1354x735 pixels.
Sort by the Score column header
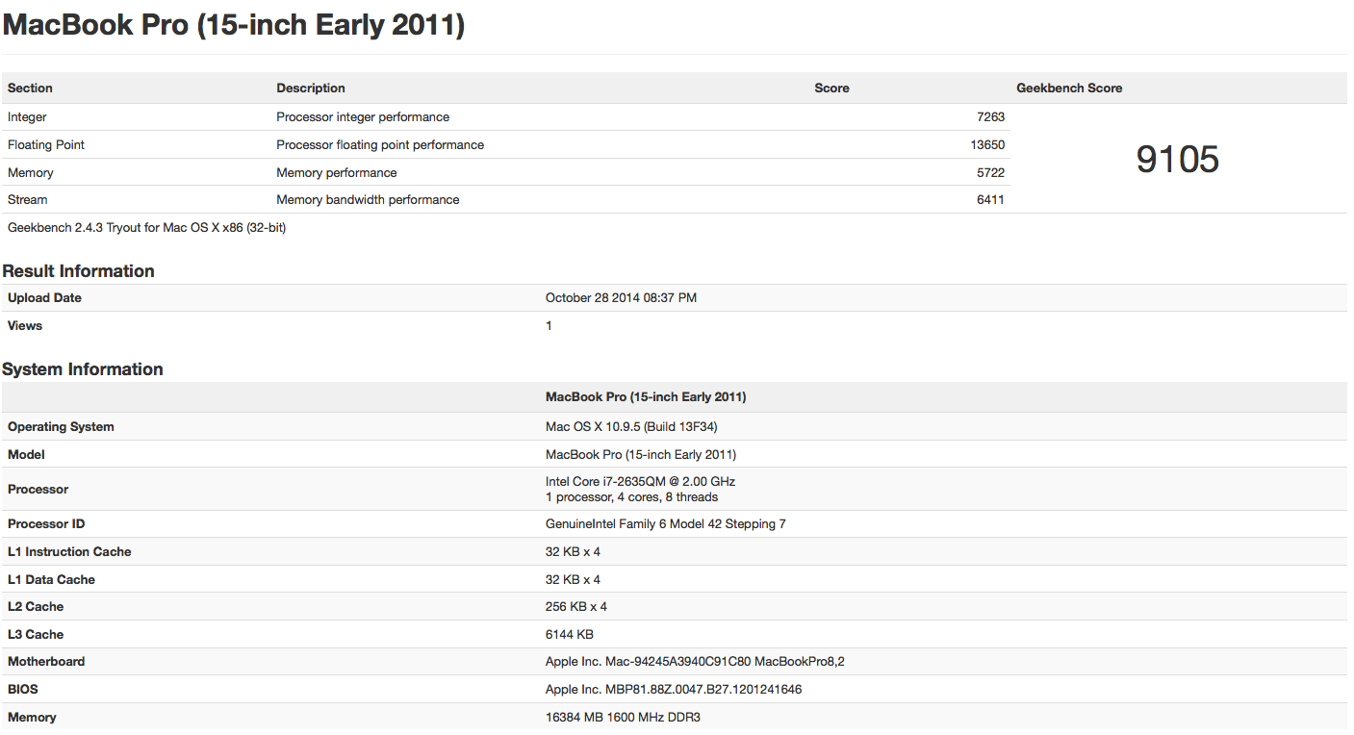831,88
